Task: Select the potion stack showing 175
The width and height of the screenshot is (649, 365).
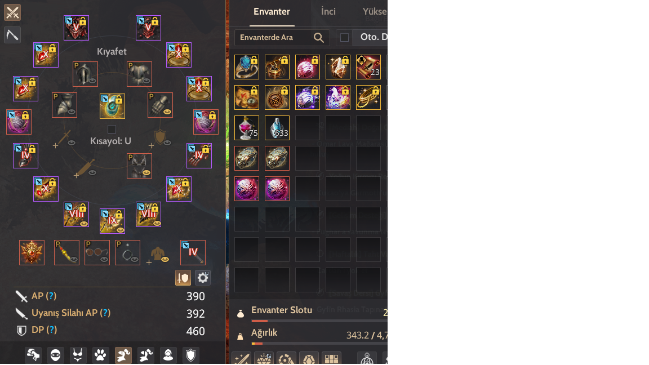Action: pyautogui.click(x=247, y=128)
